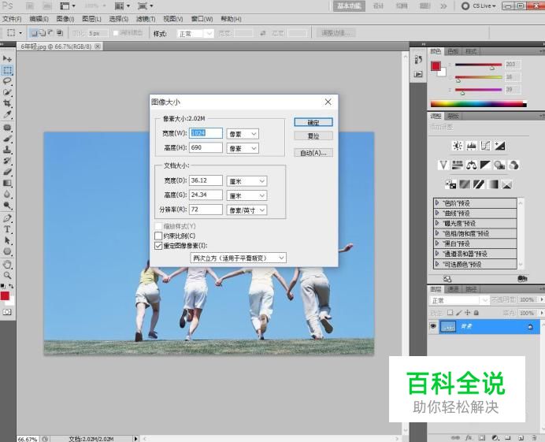Select the Eraser tool

pyautogui.click(x=7, y=172)
